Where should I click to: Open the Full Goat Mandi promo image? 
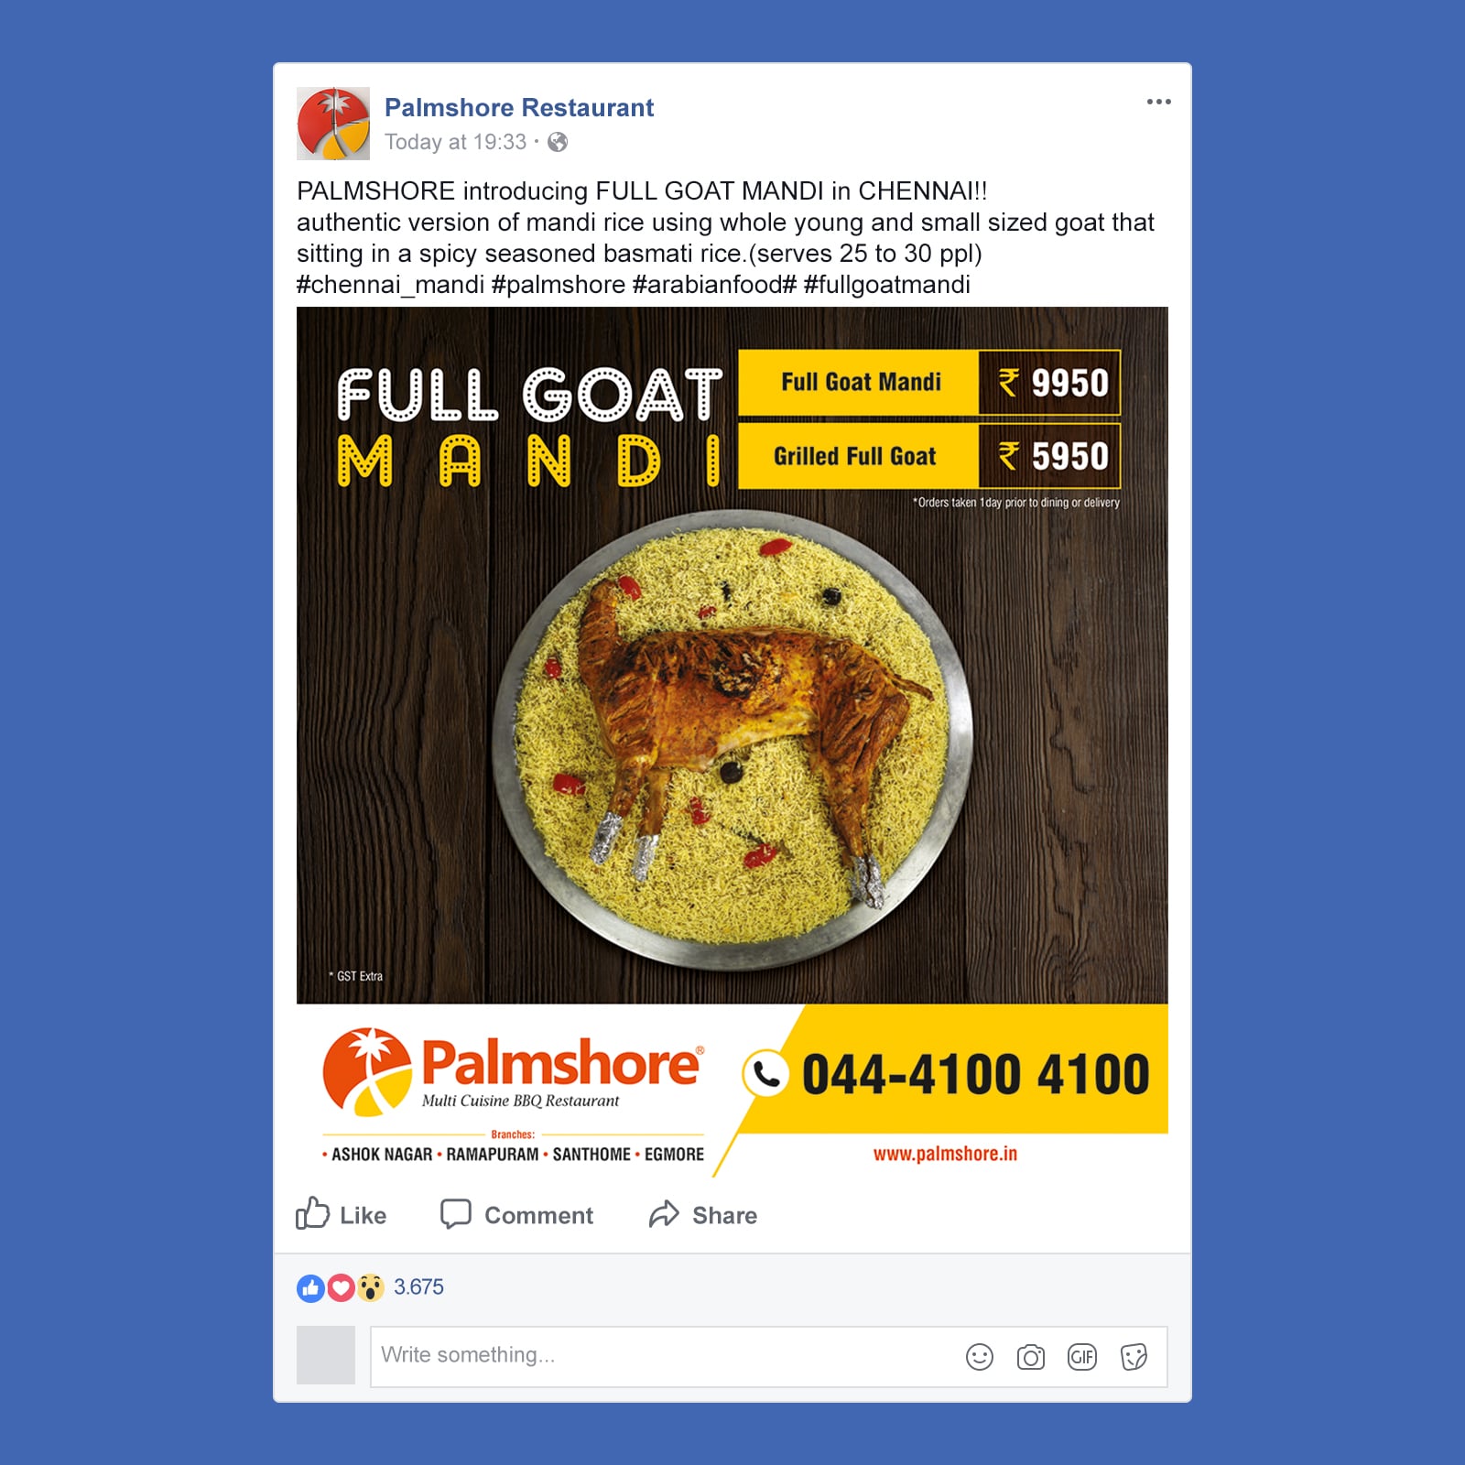732,743
